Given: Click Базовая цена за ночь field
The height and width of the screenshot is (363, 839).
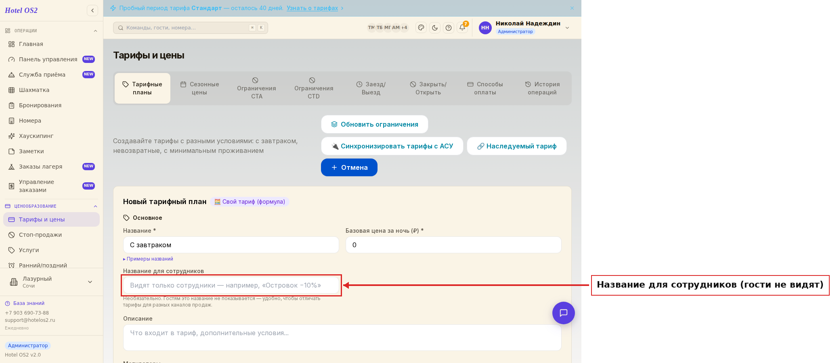Looking at the screenshot, I should (x=453, y=245).
